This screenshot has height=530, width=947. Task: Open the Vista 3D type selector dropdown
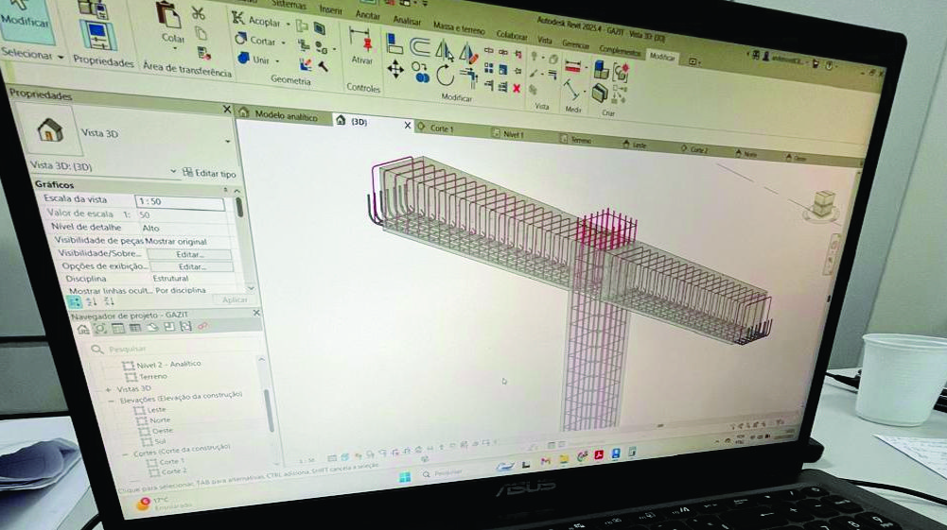pyautogui.click(x=228, y=141)
